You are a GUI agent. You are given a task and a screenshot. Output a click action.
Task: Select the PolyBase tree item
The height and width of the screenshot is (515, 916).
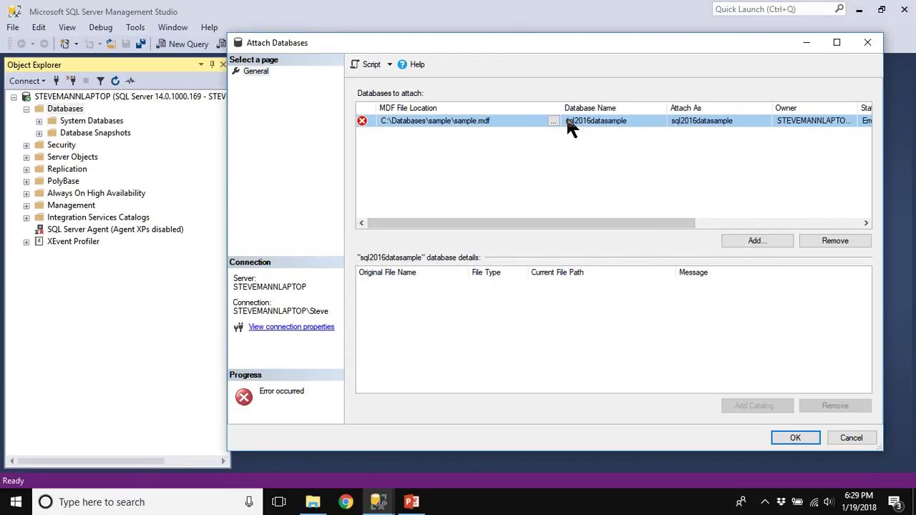pyautogui.click(x=63, y=181)
